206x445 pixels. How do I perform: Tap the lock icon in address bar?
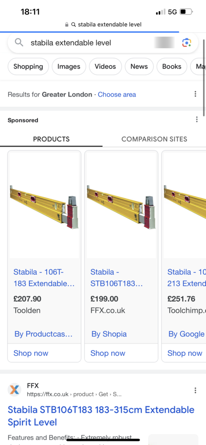point(67,24)
